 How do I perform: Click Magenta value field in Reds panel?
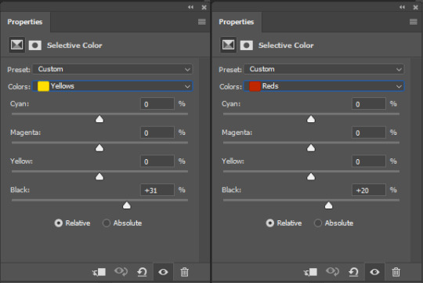click(x=369, y=132)
